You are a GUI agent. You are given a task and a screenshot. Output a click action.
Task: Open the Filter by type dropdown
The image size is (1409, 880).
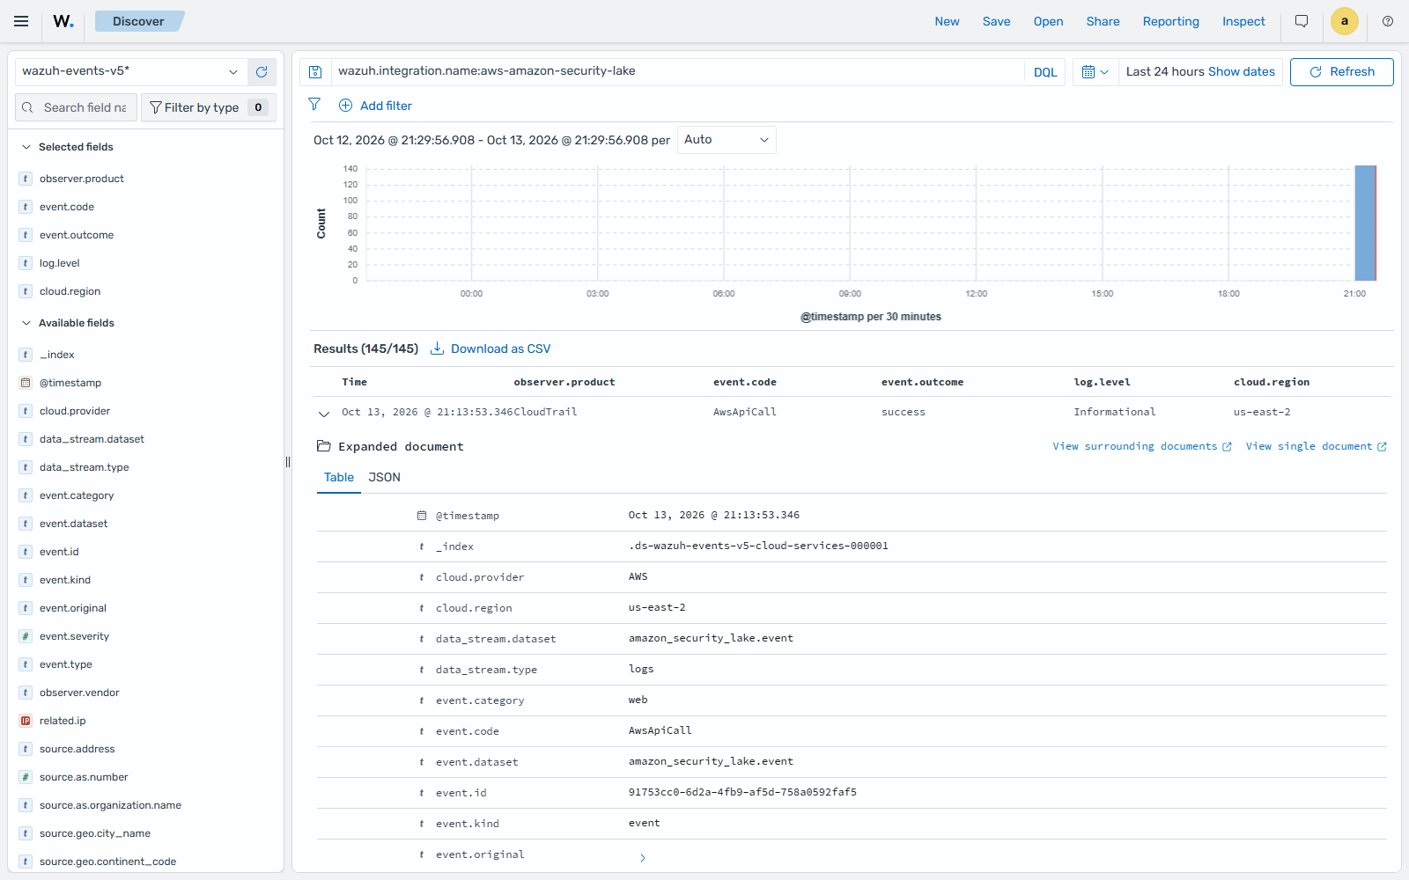coord(208,107)
